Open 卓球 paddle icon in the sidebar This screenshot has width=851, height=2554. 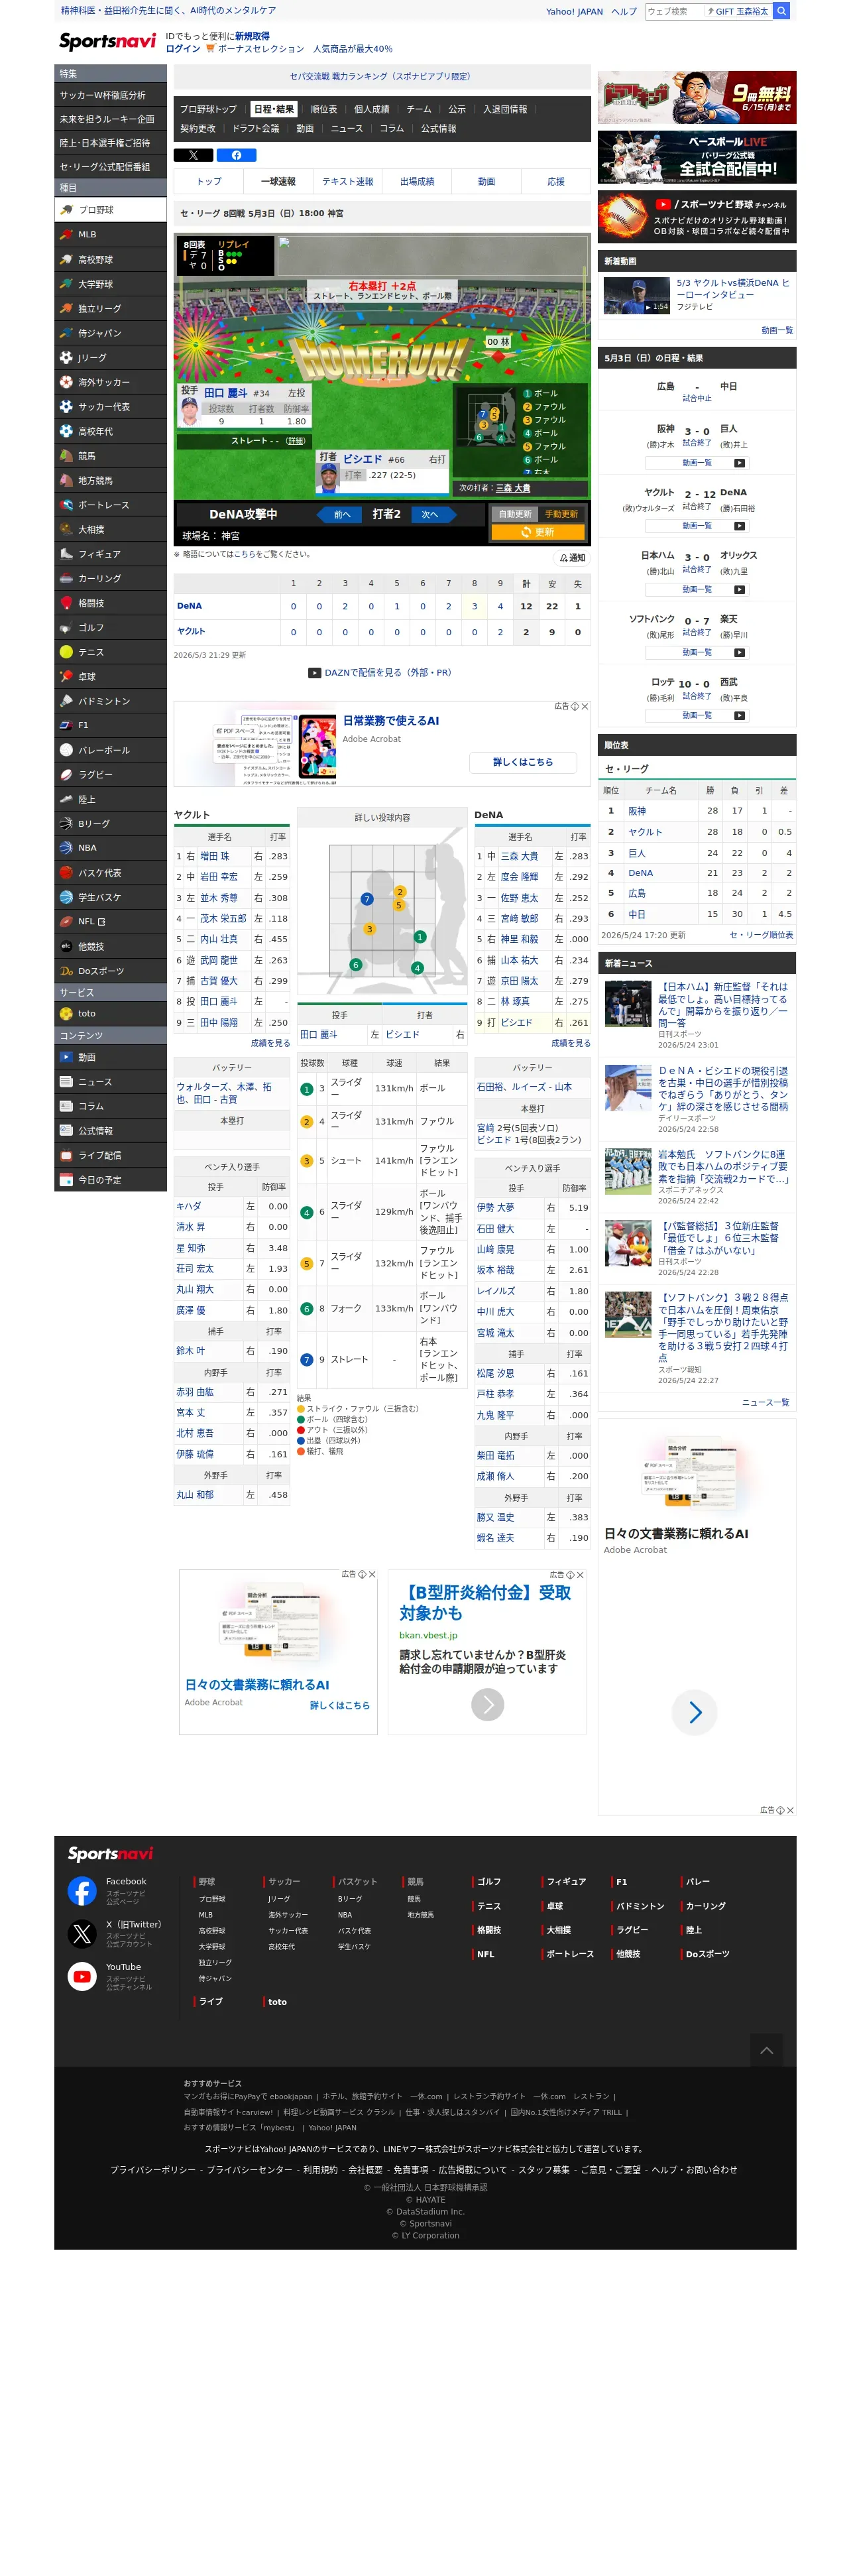[66, 676]
